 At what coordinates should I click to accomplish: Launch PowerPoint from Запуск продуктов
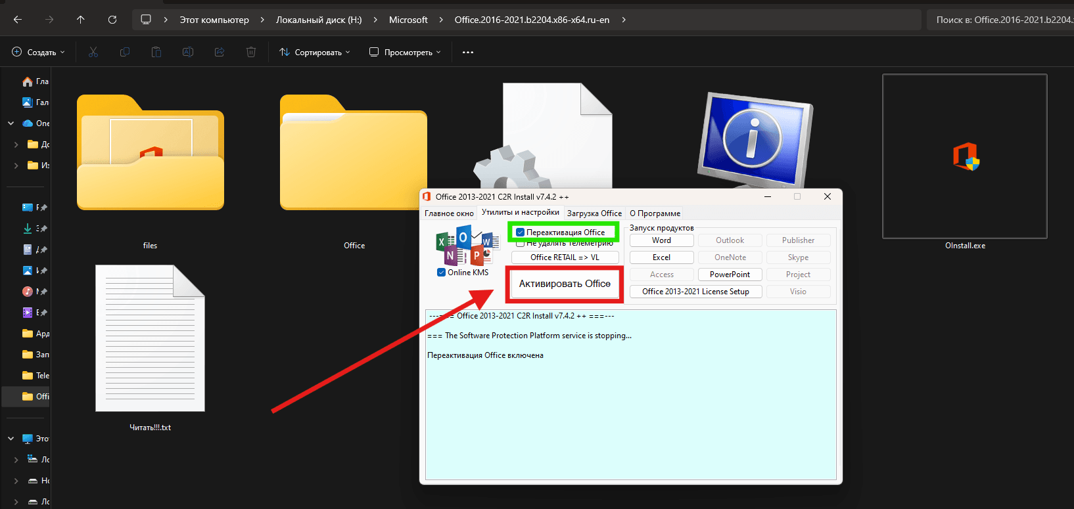click(730, 275)
